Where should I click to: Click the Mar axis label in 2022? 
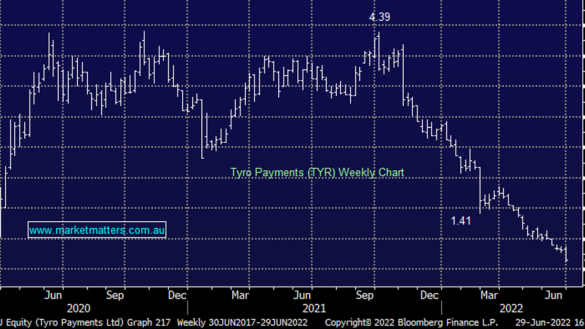tap(489, 295)
